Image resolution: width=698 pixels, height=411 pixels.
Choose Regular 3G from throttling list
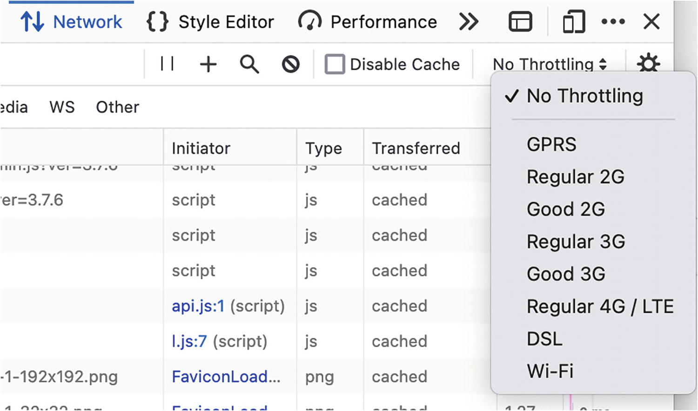point(576,242)
